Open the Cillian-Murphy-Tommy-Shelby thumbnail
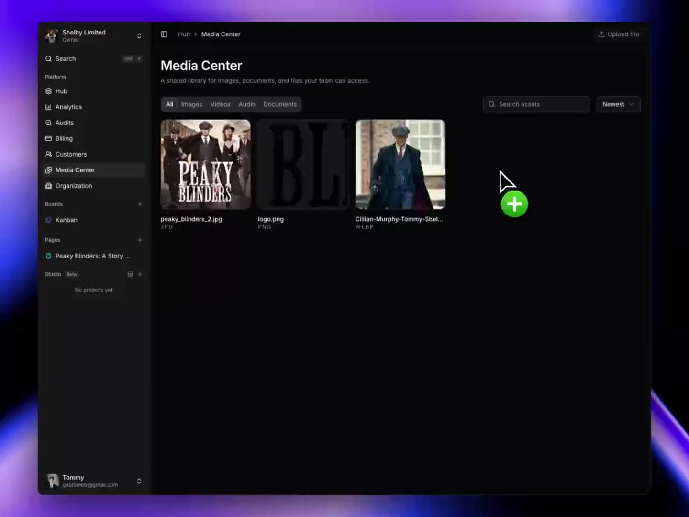Viewport: 689px width, 517px height. [x=400, y=164]
